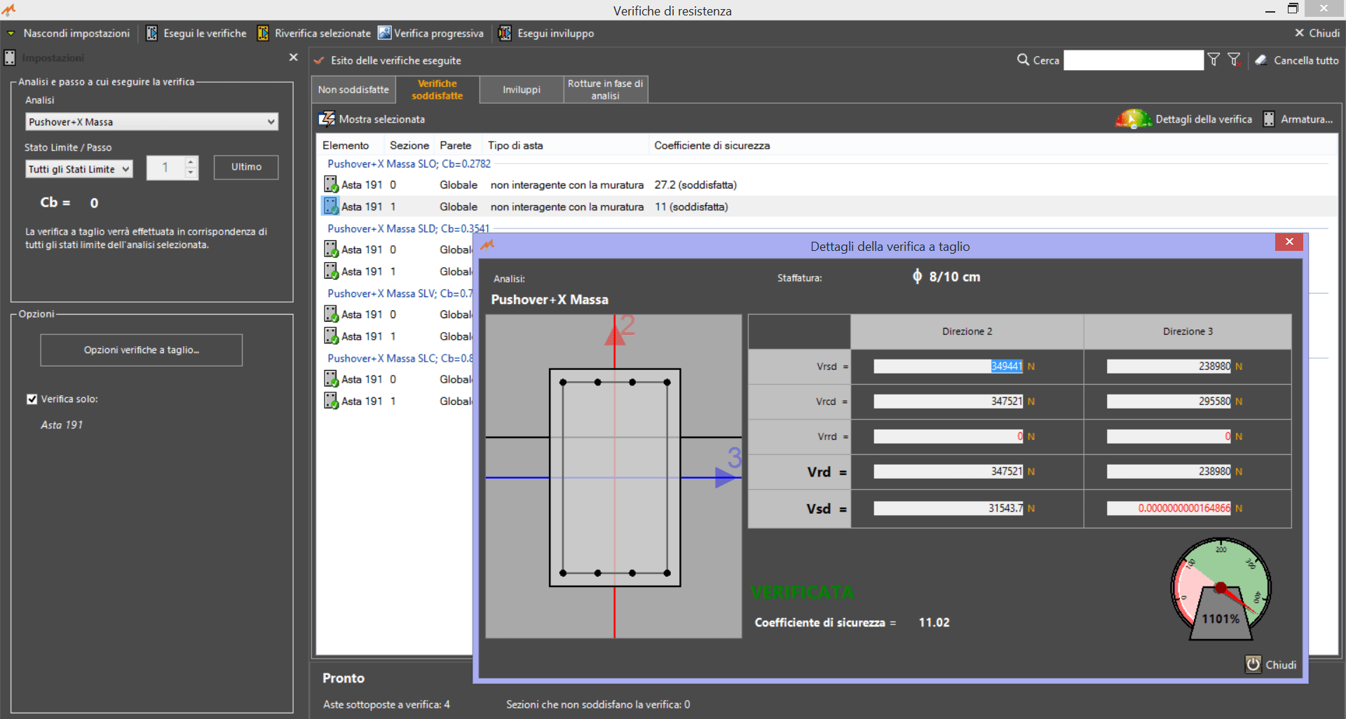Click the icon of SLC Asta 191 sezione 0 row
The width and height of the screenshot is (1346, 719).
click(331, 379)
